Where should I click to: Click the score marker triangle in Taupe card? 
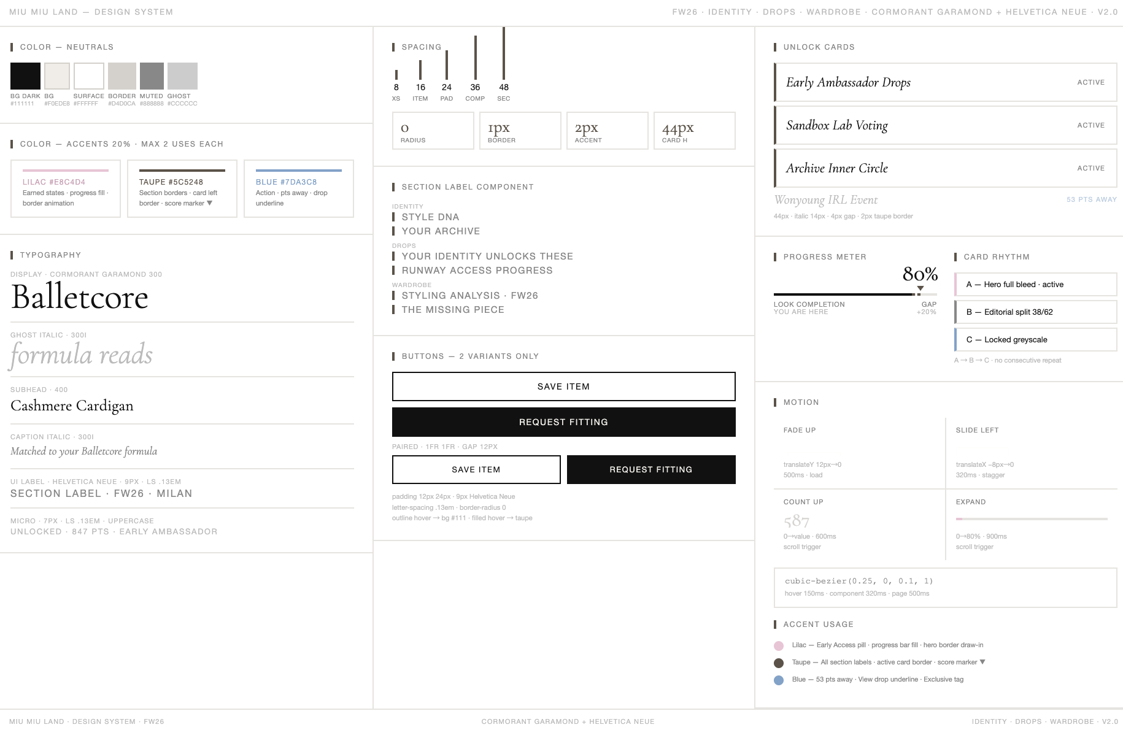[210, 203]
